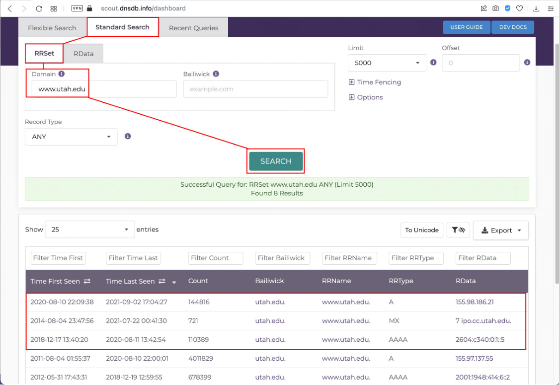Open browser easy setup menu

click(x=551, y=8)
